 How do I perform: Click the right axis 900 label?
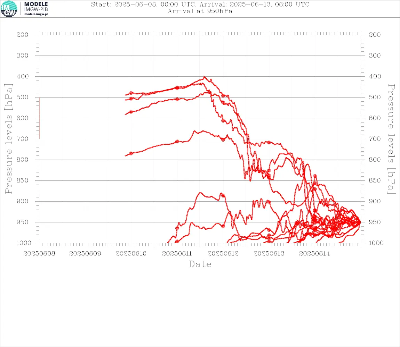tap(375, 201)
